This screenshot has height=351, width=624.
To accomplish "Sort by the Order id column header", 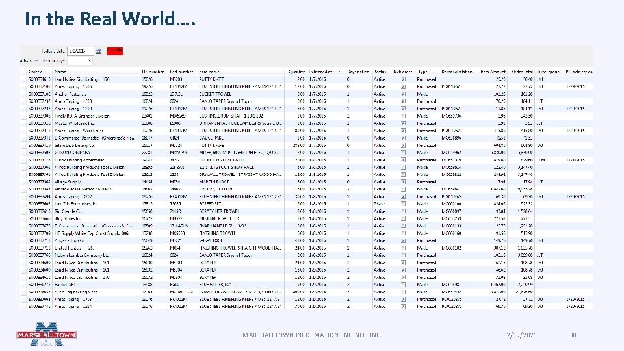I will point(35,71).
